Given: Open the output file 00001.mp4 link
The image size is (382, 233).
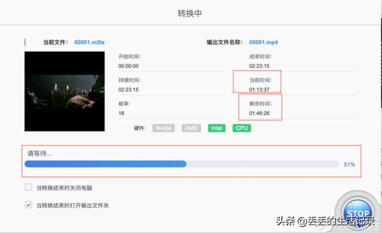Looking at the screenshot, I should point(263,42).
